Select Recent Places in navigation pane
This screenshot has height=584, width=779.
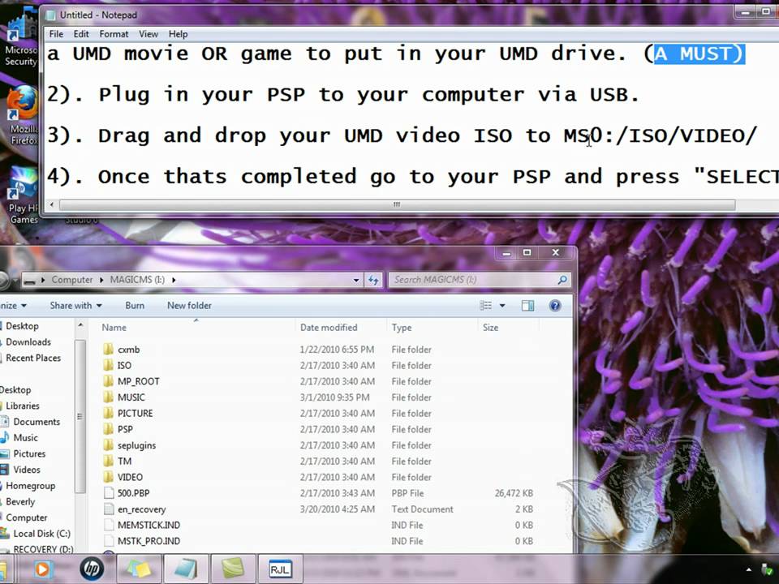[x=32, y=358]
